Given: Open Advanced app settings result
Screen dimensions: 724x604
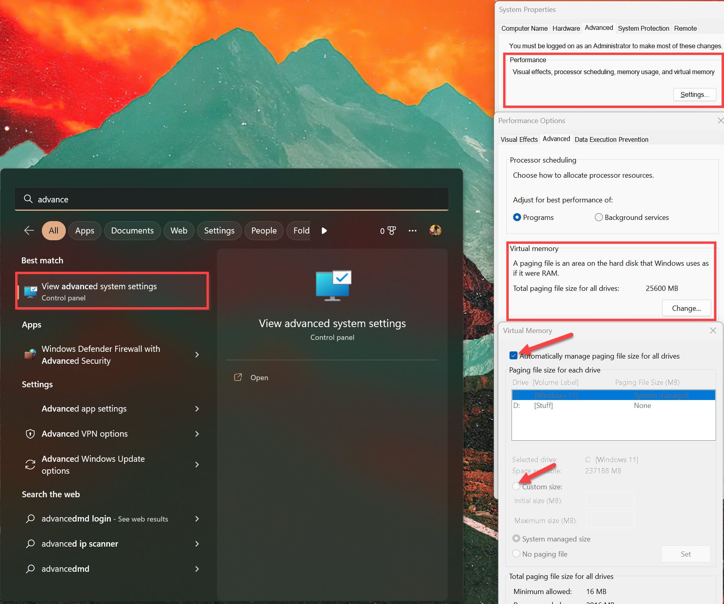Looking at the screenshot, I should pos(112,409).
